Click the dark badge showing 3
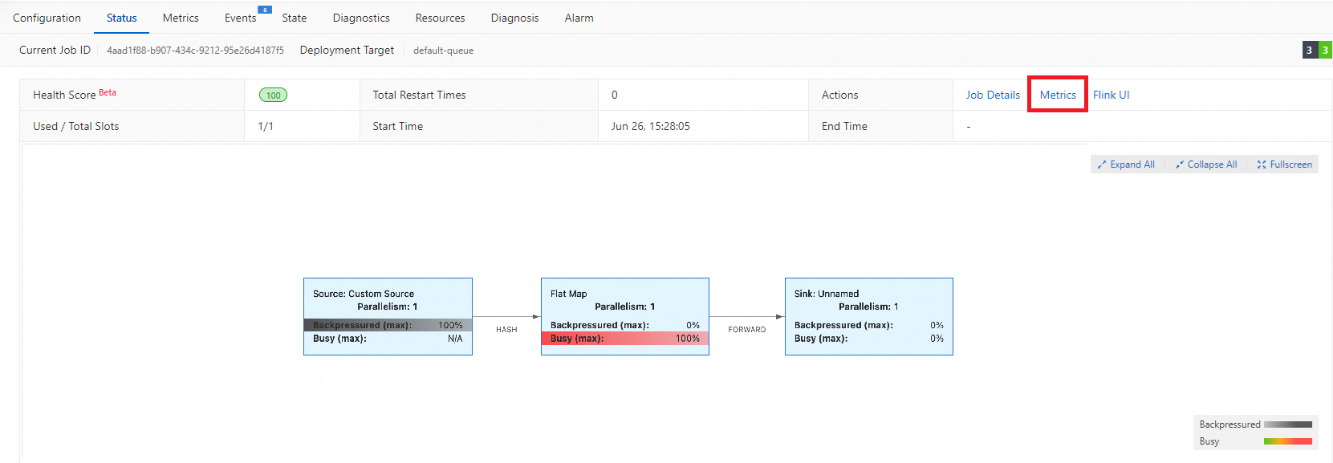 [x=1309, y=50]
